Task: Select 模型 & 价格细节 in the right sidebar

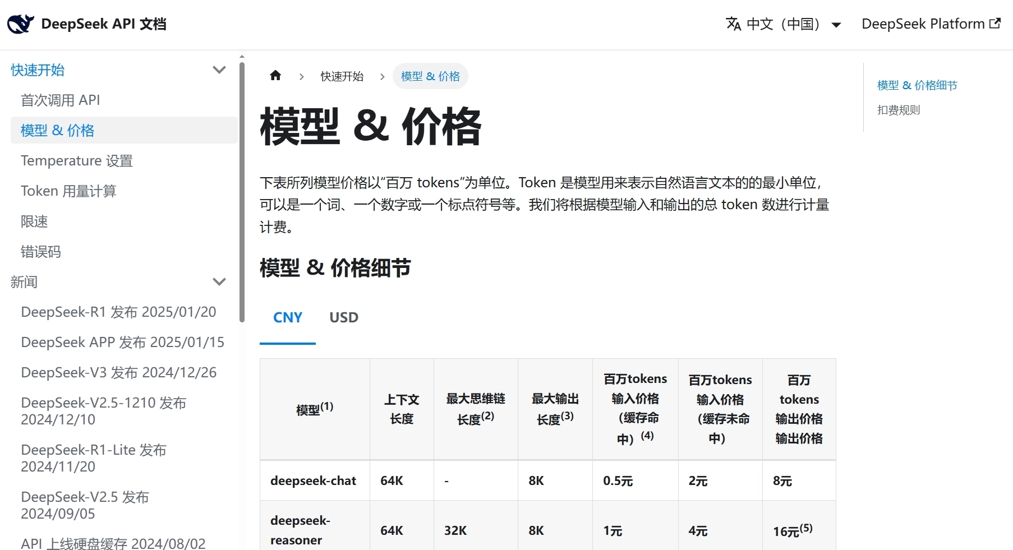Action: (917, 85)
